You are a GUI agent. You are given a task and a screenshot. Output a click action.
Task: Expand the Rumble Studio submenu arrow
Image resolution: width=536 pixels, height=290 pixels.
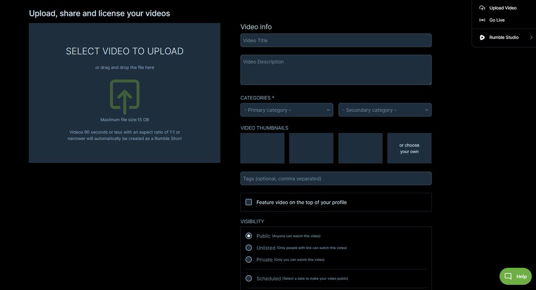531,37
